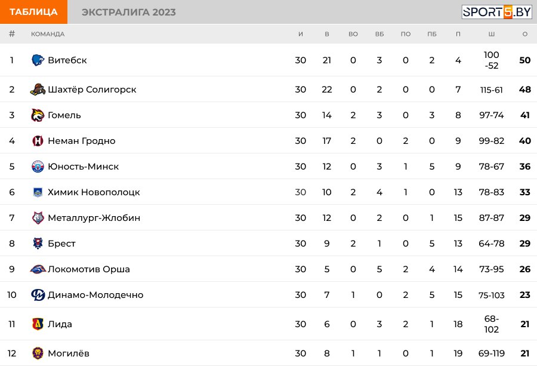Open the Брест team link
Viewport: 537px width, 366px height.
(61, 244)
